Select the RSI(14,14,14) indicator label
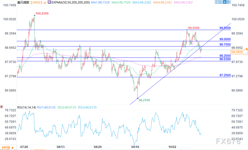248x150 pixels. pos(26,107)
